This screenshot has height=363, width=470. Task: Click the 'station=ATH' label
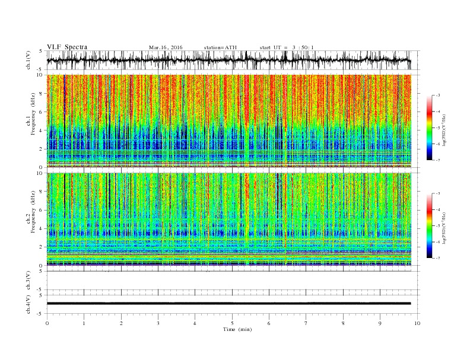(220, 47)
